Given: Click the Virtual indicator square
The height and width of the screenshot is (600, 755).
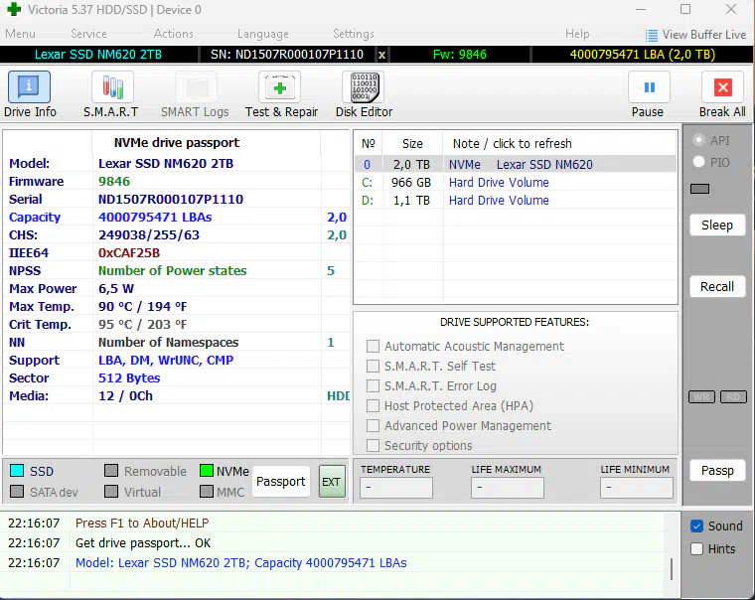Looking at the screenshot, I should point(111,491).
